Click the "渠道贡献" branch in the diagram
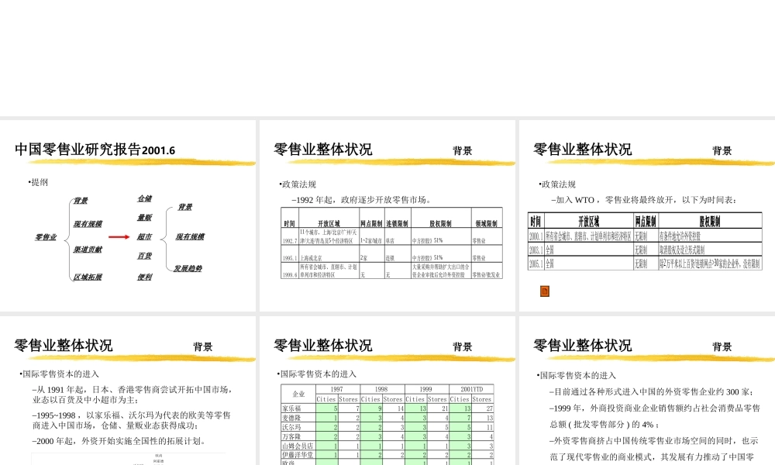The image size is (775, 465). [x=88, y=250]
